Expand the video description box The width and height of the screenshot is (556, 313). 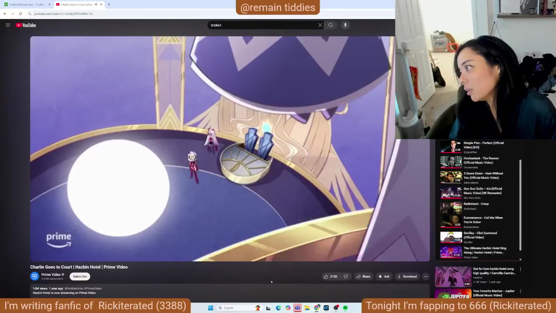click(x=230, y=291)
